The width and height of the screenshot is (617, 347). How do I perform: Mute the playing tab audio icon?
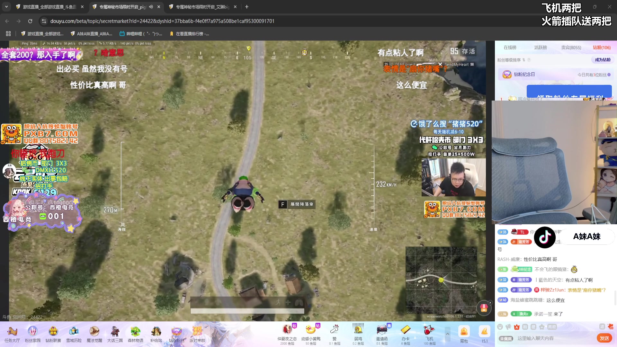click(x=151, y=7)
